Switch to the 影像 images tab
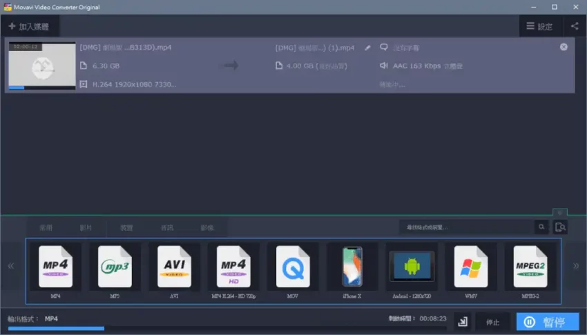The width and height of the screenshot is (587, 335). (207, 227)
